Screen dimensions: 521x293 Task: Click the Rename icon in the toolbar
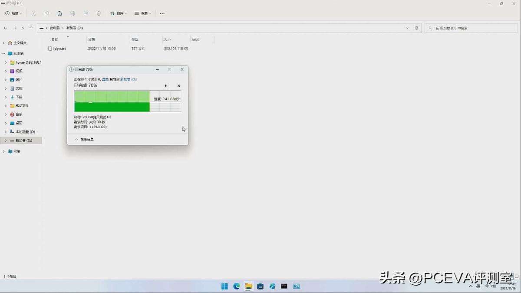[x=73, y=13]
